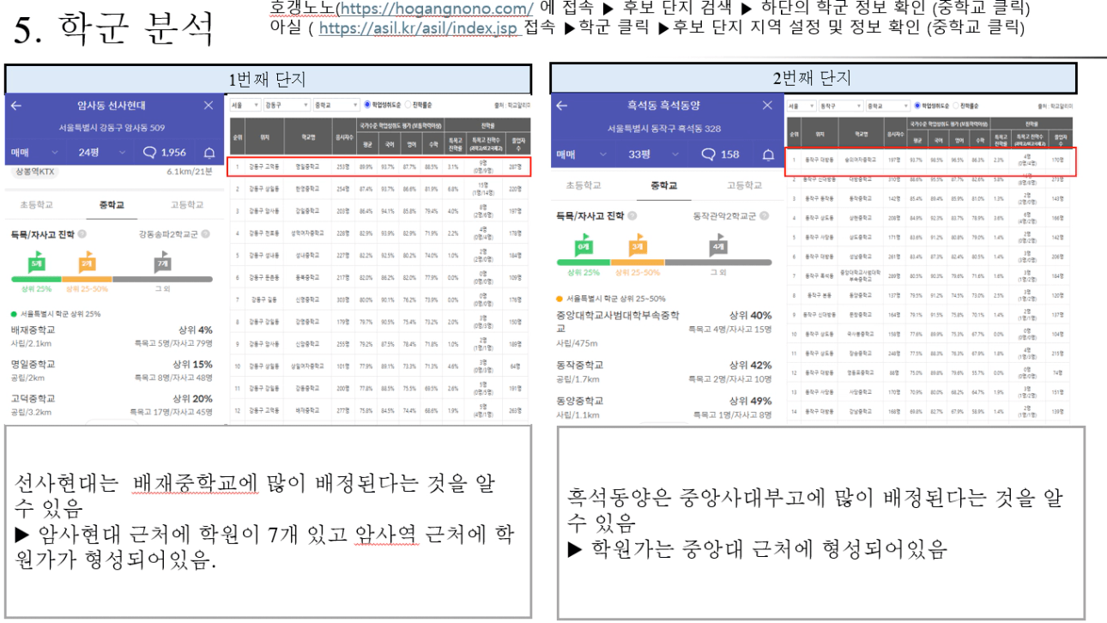Open 동양중학교 school entry

pos(663,407)
